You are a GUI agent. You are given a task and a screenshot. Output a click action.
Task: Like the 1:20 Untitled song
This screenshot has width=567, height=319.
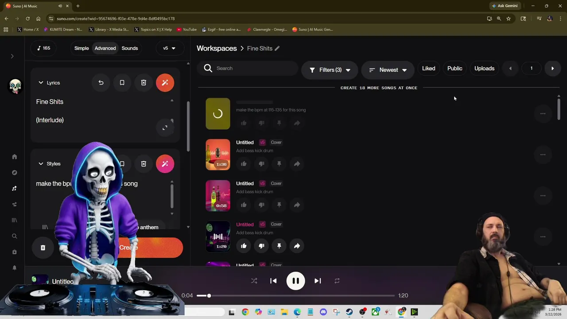click(244, 246)
